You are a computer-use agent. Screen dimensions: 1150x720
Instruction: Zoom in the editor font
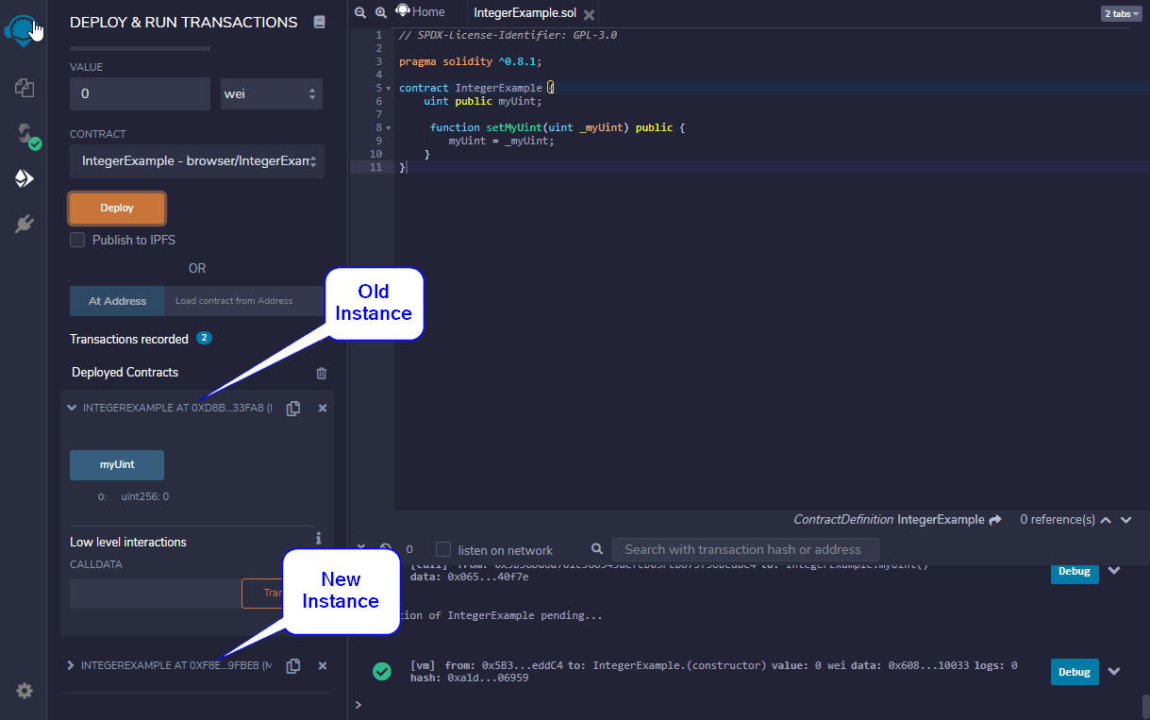(380, 12)
